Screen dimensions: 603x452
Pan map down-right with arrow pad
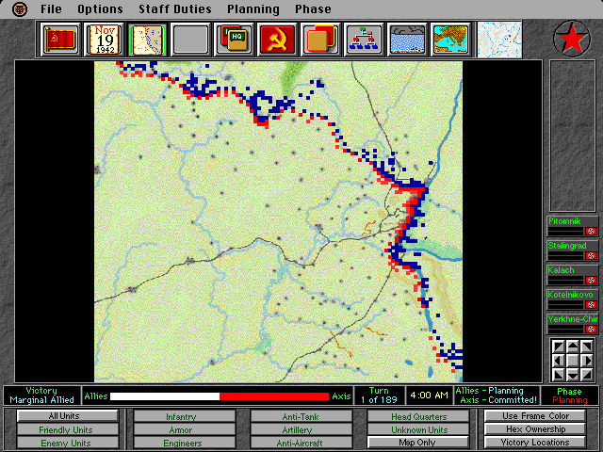587,375
